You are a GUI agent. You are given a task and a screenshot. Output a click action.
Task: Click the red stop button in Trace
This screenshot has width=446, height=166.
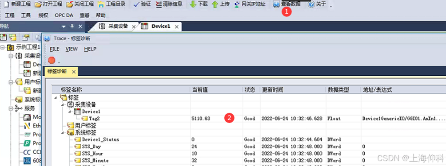(52, 60)
